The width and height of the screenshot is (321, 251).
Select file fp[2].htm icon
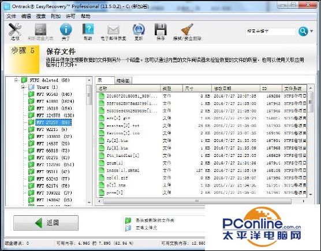[102, 141]
